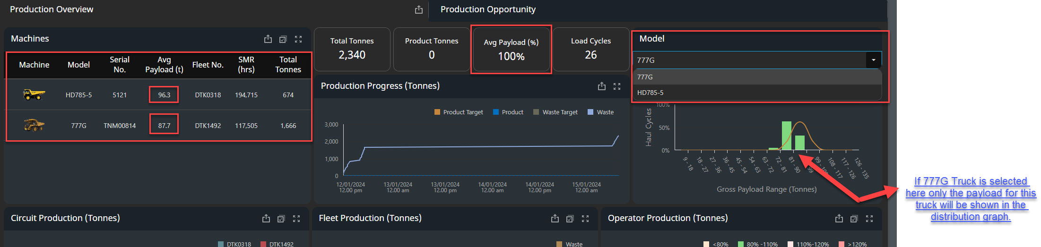Expand Machines panel to fullscreen
Image resolution: width=1041 pixels, height=247 pixels.
pyautogui.click(x=298, y=39)
